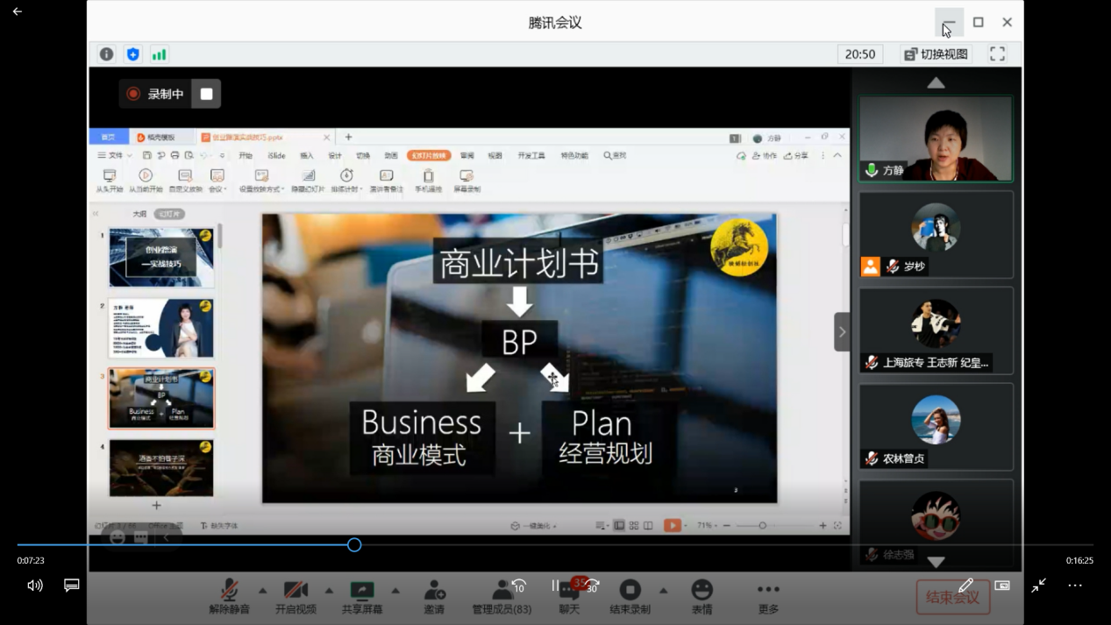Expand arrow next to 解除静音
The width and height of the screenshot is (1111, 625).
point(262,590)
